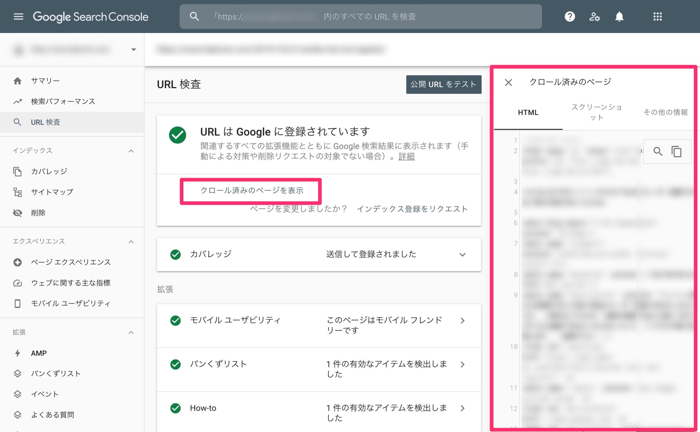This screenshot has height=432, width=700.
Task: Click インデックス登録をリクエスト link
Action: [x=412, y=209]
